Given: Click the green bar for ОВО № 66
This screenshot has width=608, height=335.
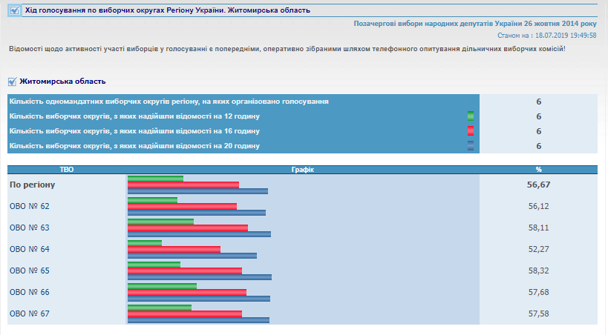Looking at the screenshot, I should (162, 285).
